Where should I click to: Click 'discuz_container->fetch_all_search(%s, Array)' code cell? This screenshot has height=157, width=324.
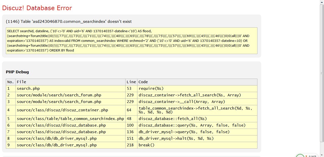click(x=197, y=95)
